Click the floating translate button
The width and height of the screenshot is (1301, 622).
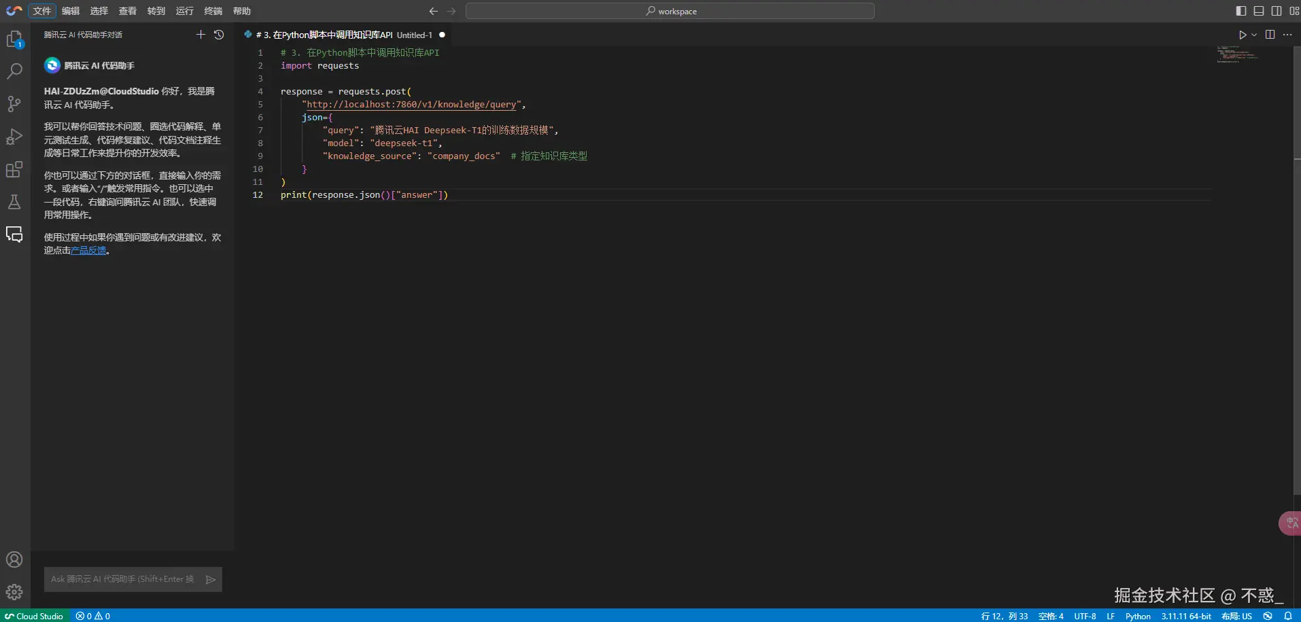coord(1291,523)
